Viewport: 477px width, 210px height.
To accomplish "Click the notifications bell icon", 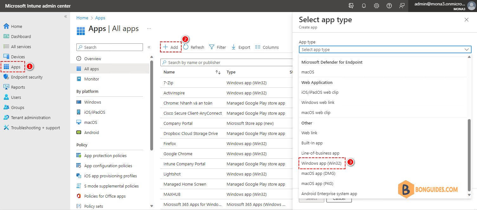I will (x=364, y=6).
